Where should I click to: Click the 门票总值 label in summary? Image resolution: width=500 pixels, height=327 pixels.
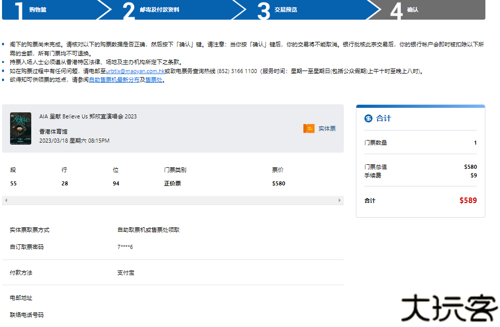(376, 167)
